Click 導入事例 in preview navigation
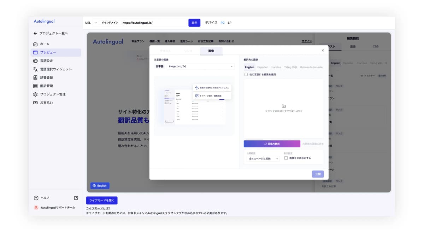424x232 pixels. click(170, 41)
